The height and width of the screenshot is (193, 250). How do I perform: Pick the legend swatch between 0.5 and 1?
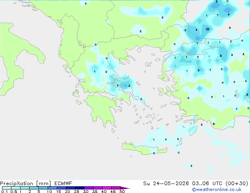(x=16, y=188)
